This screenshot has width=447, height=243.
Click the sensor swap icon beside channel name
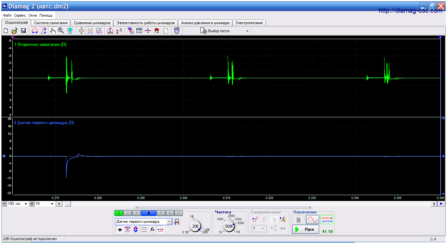tap(177, 222)
